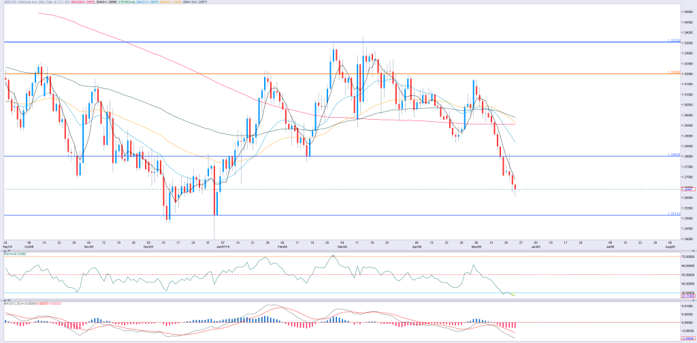Select the SMA5 legend label
This screenshot has height=343, width=697.
[x=107, y=2]
